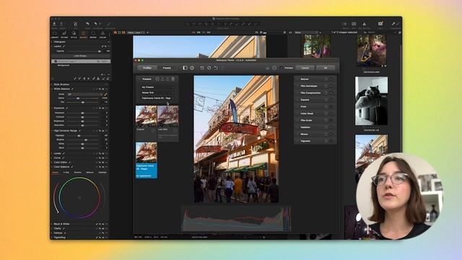Click the reset circle-slash icon in Dehancer toolbar
The image size is (462, 260).
point(209,68)
